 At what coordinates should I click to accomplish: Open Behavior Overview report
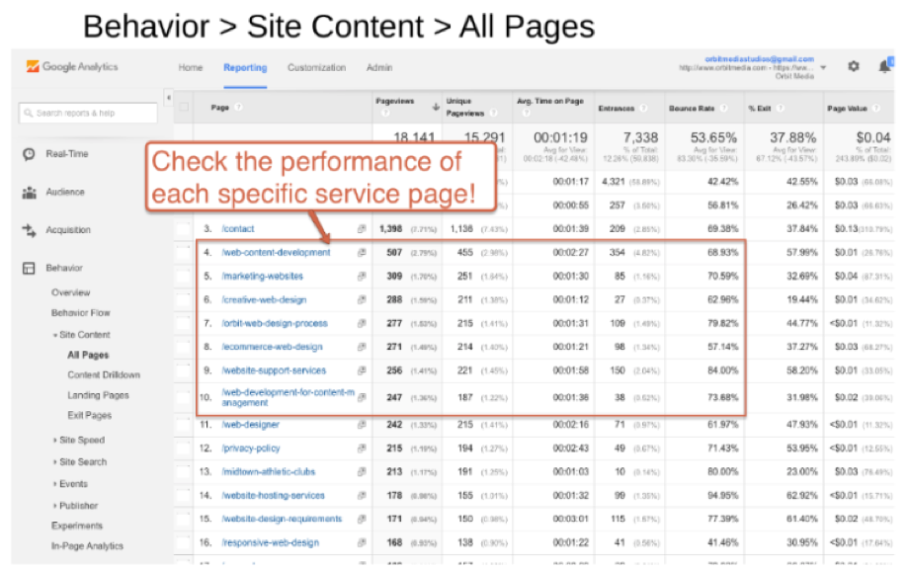pyautogui.click(x=71, y=292)
